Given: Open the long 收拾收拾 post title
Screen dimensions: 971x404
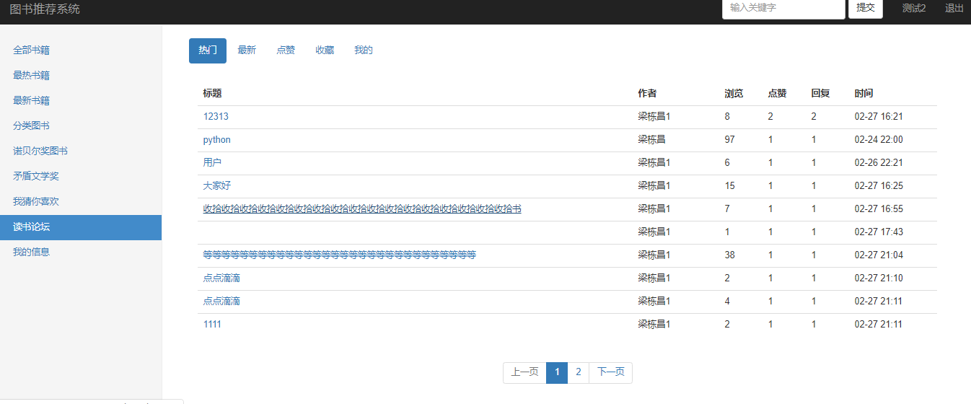Looking at the screenshot, I should (362, 208).
